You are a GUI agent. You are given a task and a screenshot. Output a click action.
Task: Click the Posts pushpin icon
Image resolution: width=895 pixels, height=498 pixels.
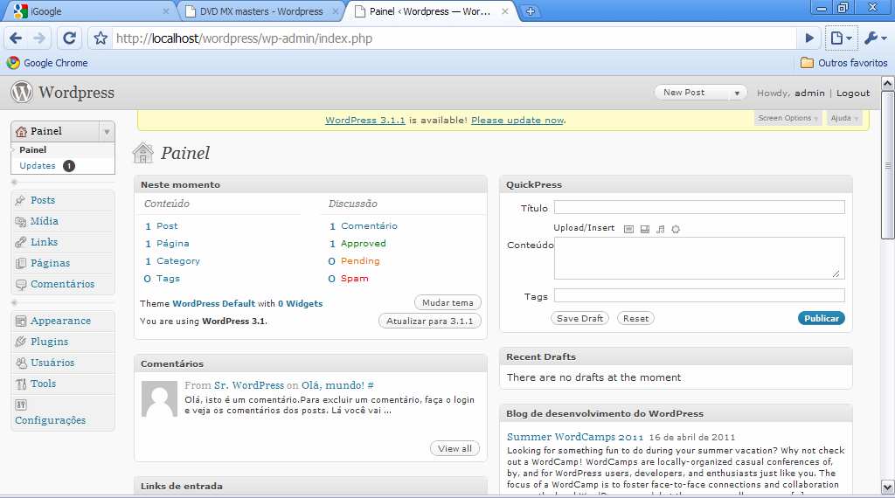[21, 200]
